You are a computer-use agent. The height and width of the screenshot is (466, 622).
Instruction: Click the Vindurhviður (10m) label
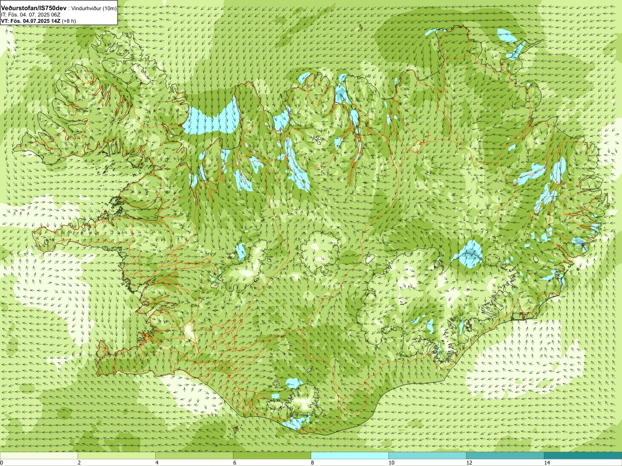[x=94, y=8]
